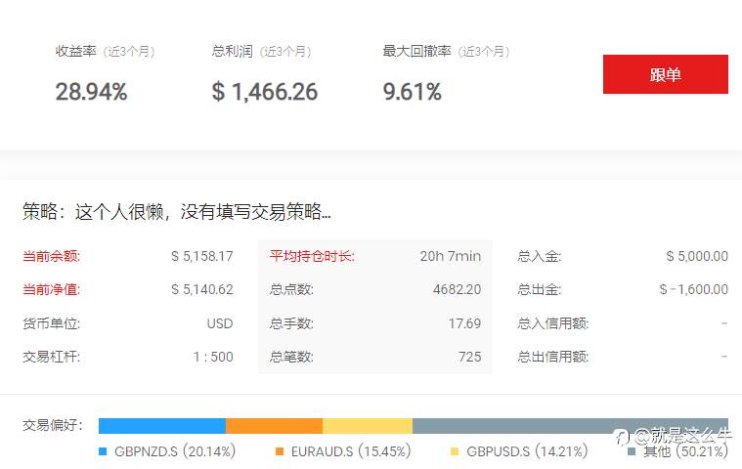Click the $ -1,600.00 withdrawal value
The height and width of the screenshot is (469, 742).
coord(694,289)
